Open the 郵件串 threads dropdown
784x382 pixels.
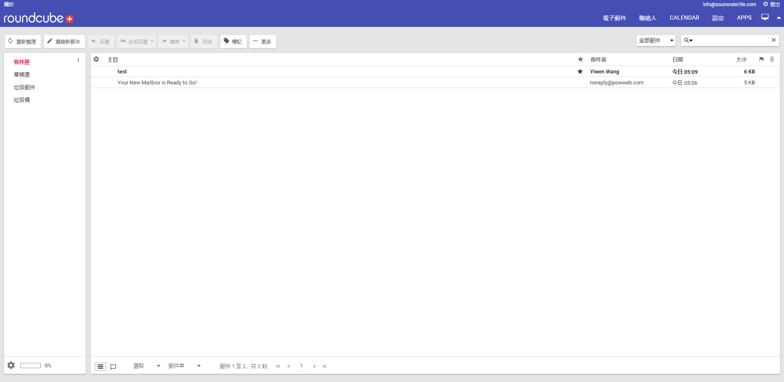click(x=184, y=366)
